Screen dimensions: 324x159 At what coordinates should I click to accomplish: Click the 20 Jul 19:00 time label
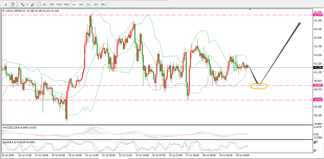75,155
